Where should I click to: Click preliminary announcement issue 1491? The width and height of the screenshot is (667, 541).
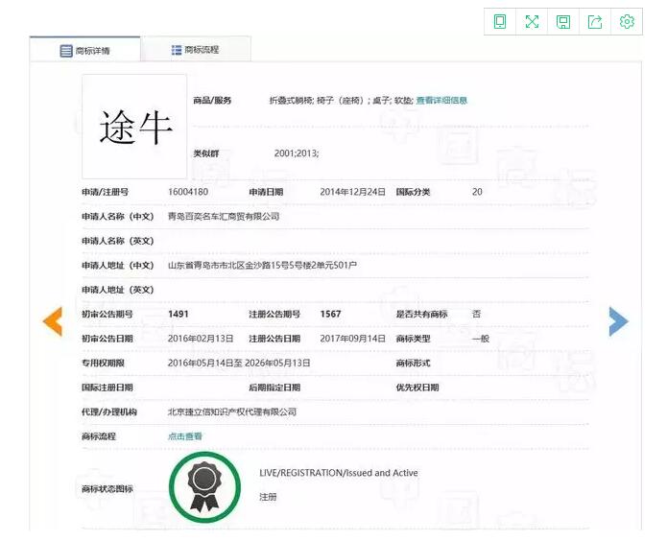coord(179,315)
